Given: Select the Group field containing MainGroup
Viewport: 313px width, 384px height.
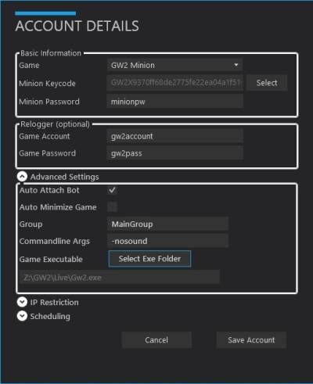Looking at the screenshot, I should [x=167, y=224].
